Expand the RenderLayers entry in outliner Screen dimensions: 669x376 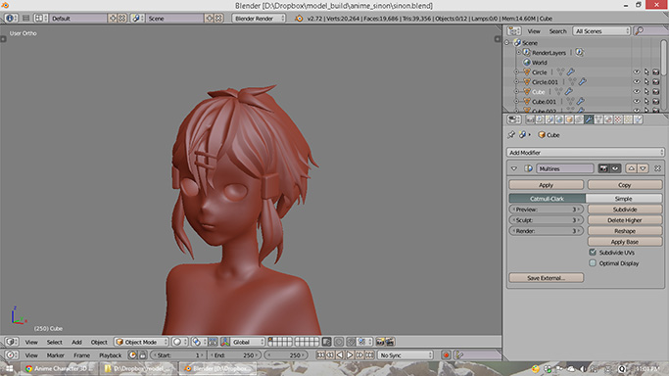tap(519, 53)
